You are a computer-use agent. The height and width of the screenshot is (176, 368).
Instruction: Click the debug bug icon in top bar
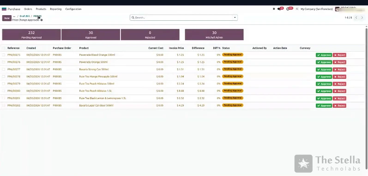coord(274,9)
